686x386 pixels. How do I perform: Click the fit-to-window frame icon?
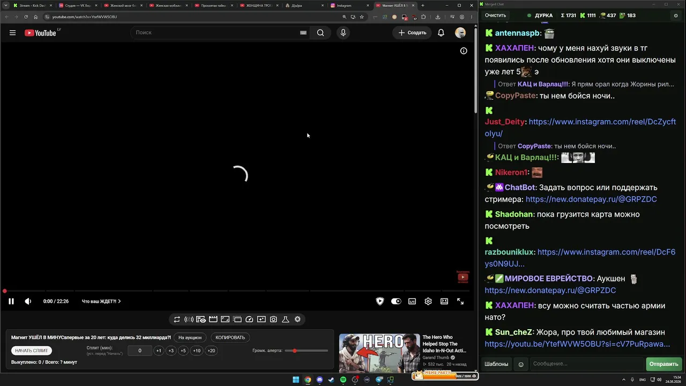225,320
